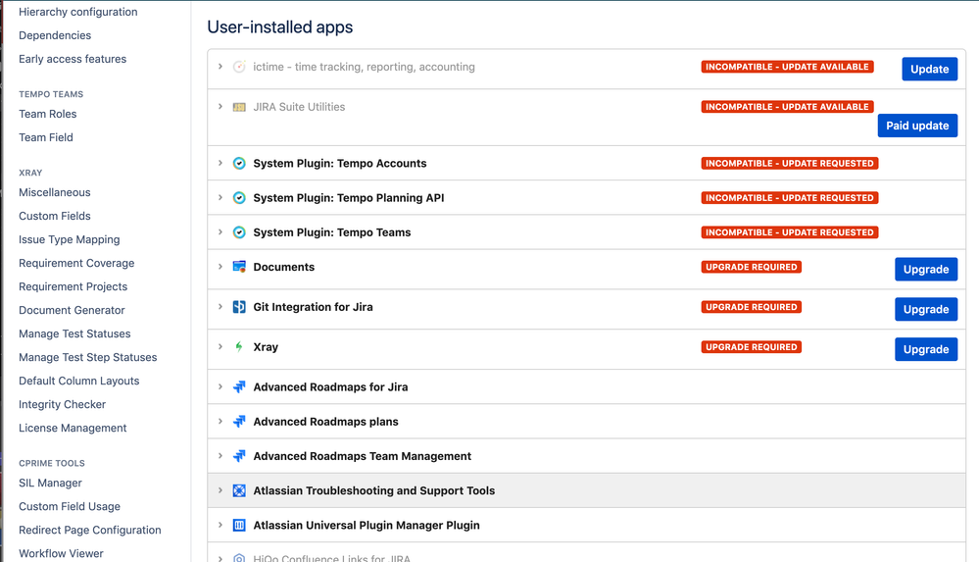Update the ictime app
Viewport: 979px width, 562px height.
929,69
